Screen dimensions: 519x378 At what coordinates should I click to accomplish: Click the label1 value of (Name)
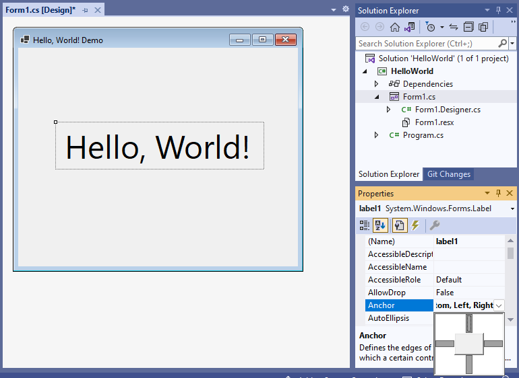tap(447, 241)
